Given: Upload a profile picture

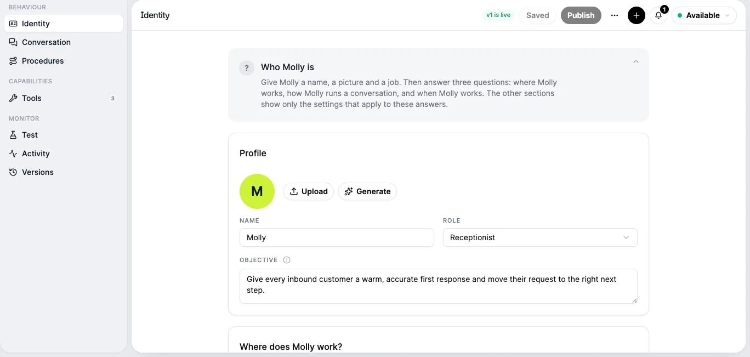Looking at the screenshot, I should tap(309, 191).
